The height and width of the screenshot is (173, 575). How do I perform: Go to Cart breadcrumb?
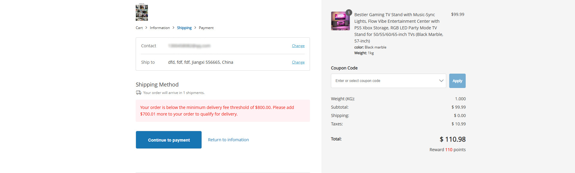139,28
